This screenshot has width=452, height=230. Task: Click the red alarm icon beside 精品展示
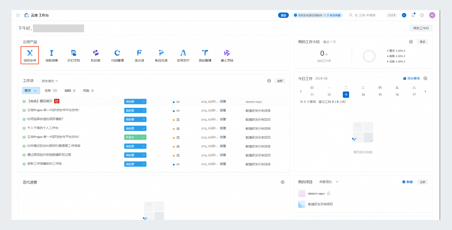tap(57, 101)
